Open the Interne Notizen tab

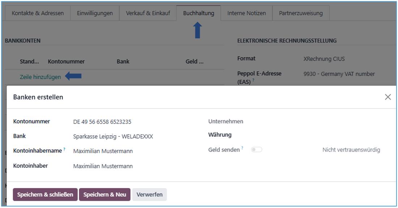click(246, 13)
